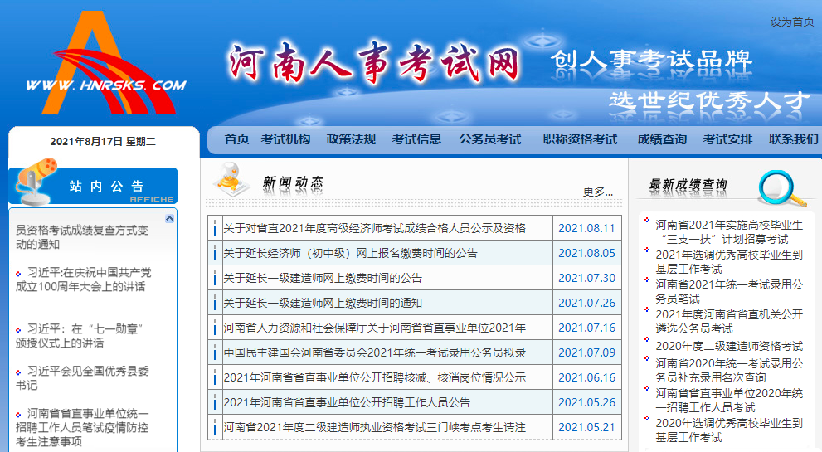Open the 首页 navigation menu item
This screenshot has height=452, width=822.
pyautogui.click(x=236, y=139)
